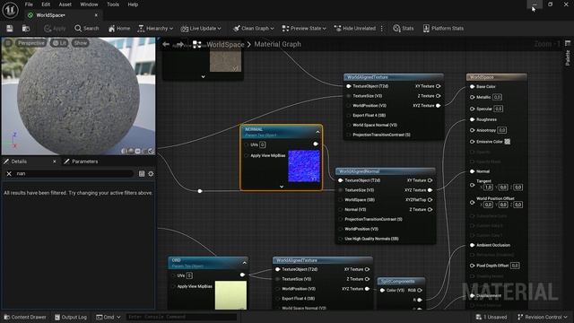Click WorldAlignedNormal XYZ Texture output pin

430,190
